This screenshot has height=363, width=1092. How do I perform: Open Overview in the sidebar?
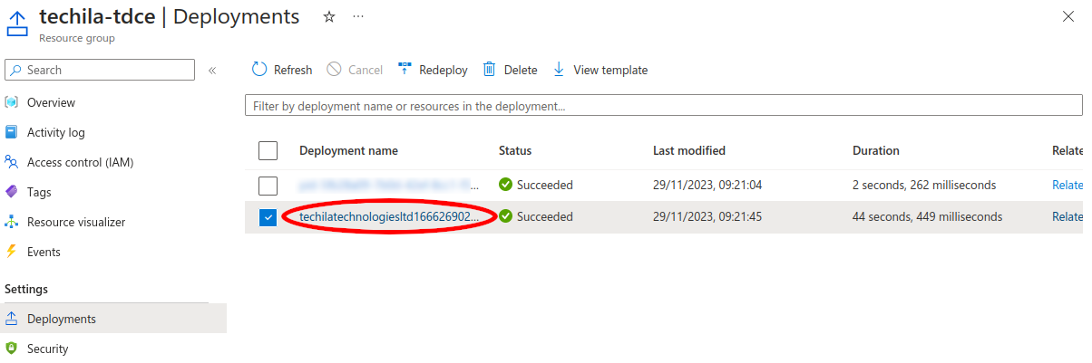click(x=51, y=102)
